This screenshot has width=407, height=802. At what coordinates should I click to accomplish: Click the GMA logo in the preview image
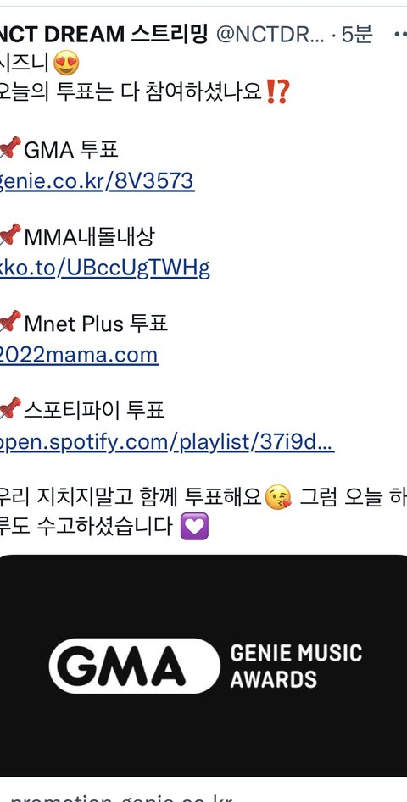[x=134, y=666]
